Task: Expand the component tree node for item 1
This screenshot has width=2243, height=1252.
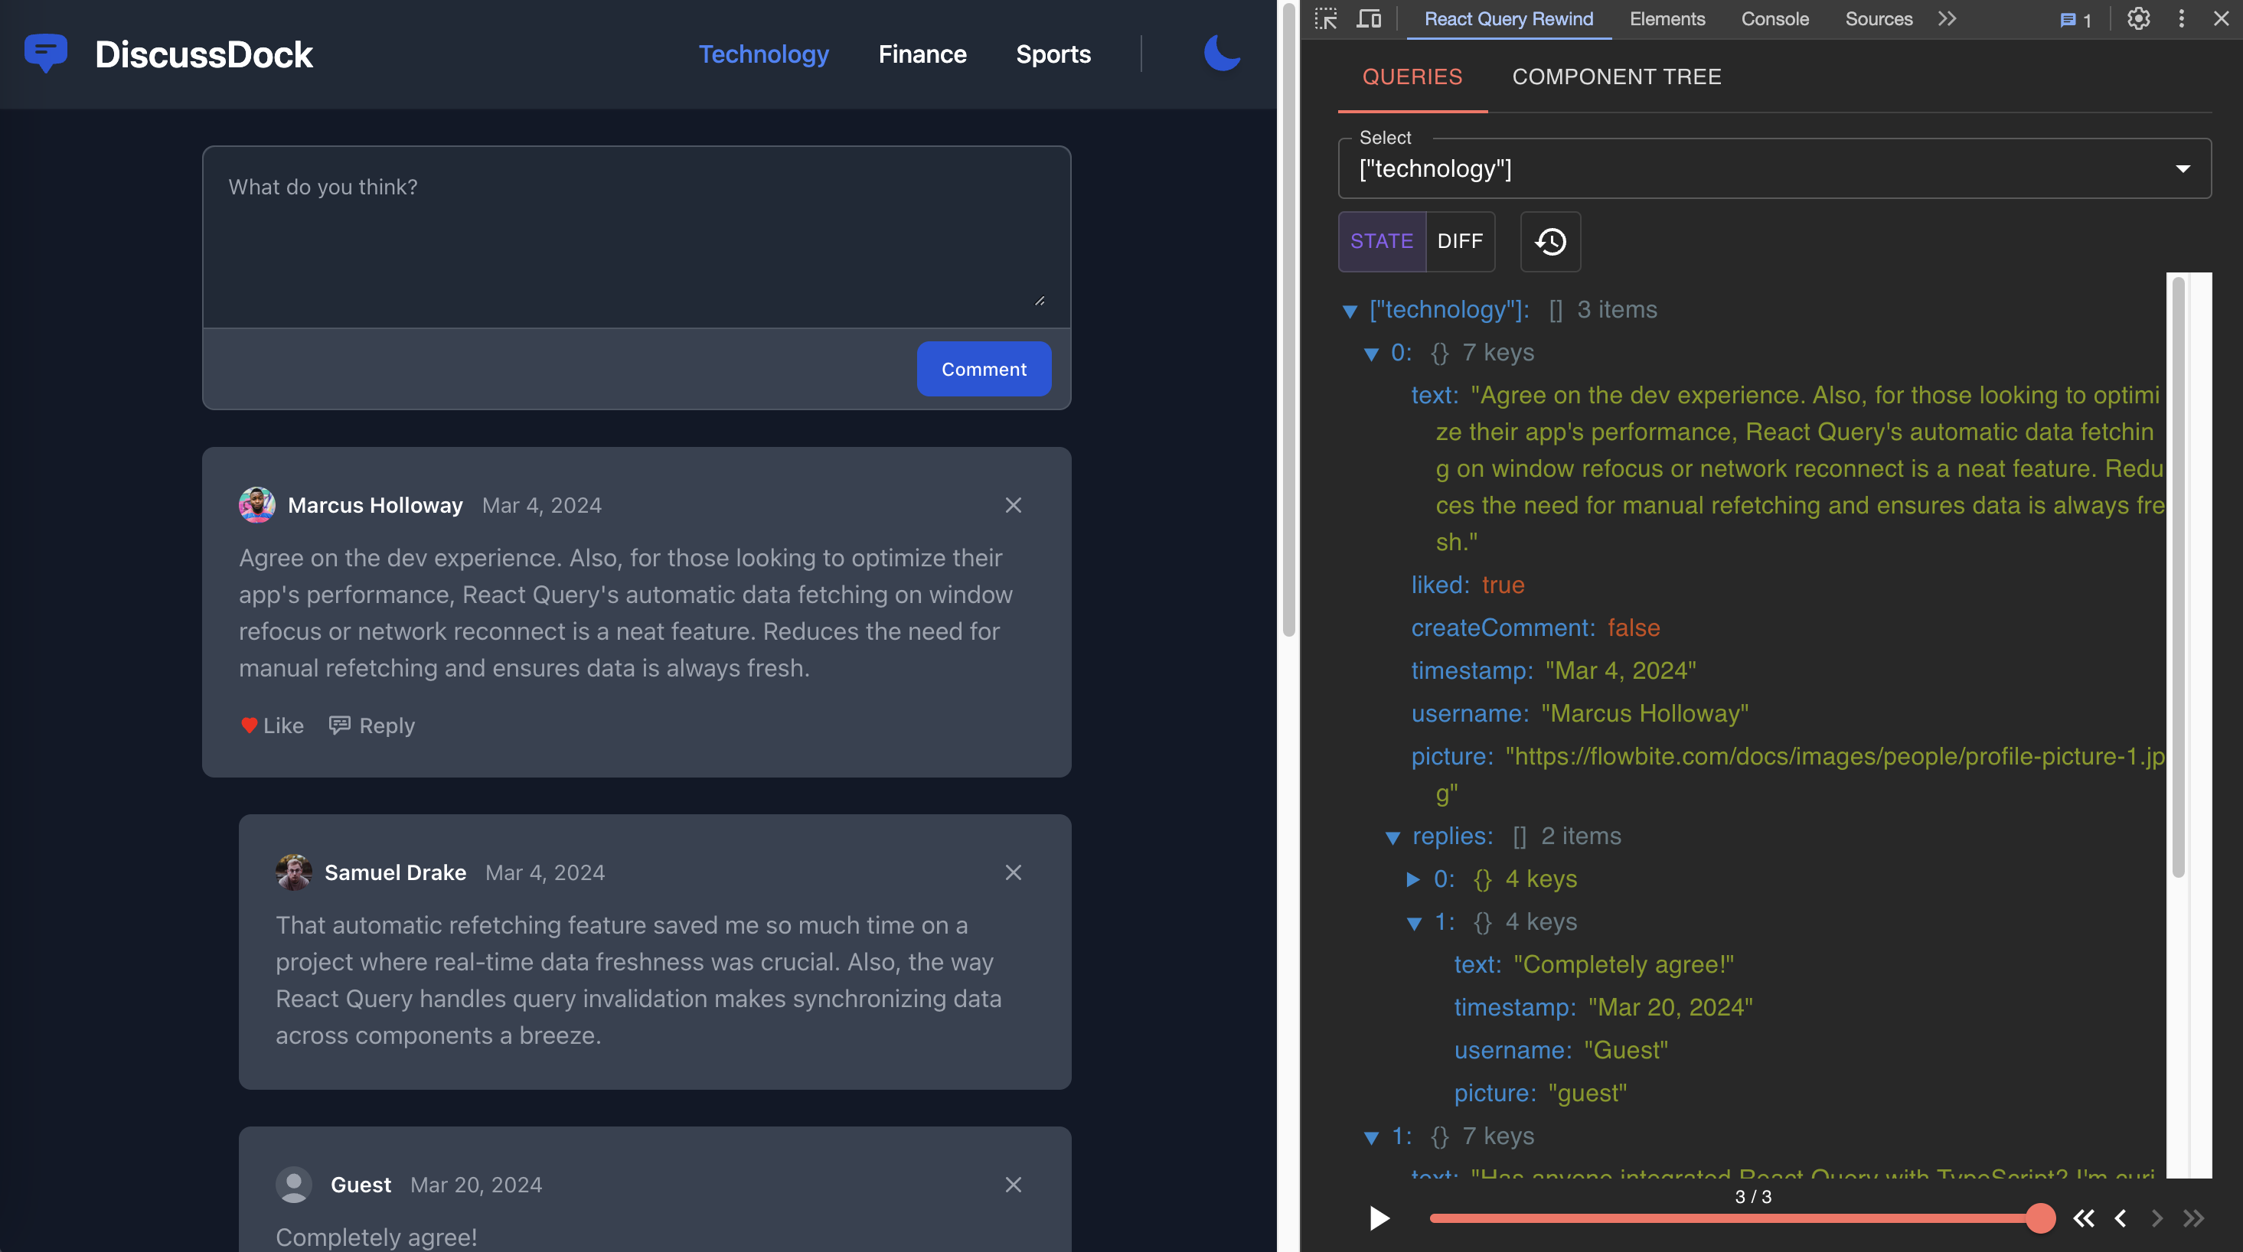Action: 1370,1136
